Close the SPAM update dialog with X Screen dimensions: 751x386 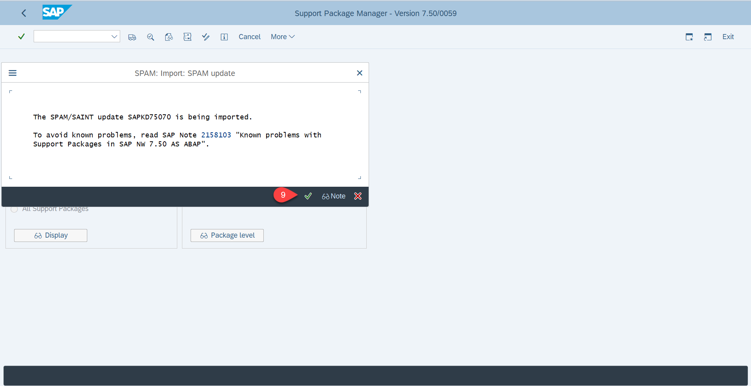[360, 73]
